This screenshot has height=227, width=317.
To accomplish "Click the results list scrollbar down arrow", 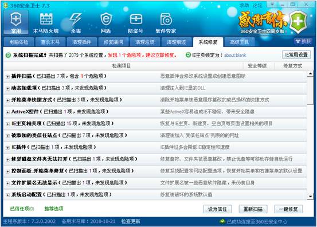I will coord(310,196).
